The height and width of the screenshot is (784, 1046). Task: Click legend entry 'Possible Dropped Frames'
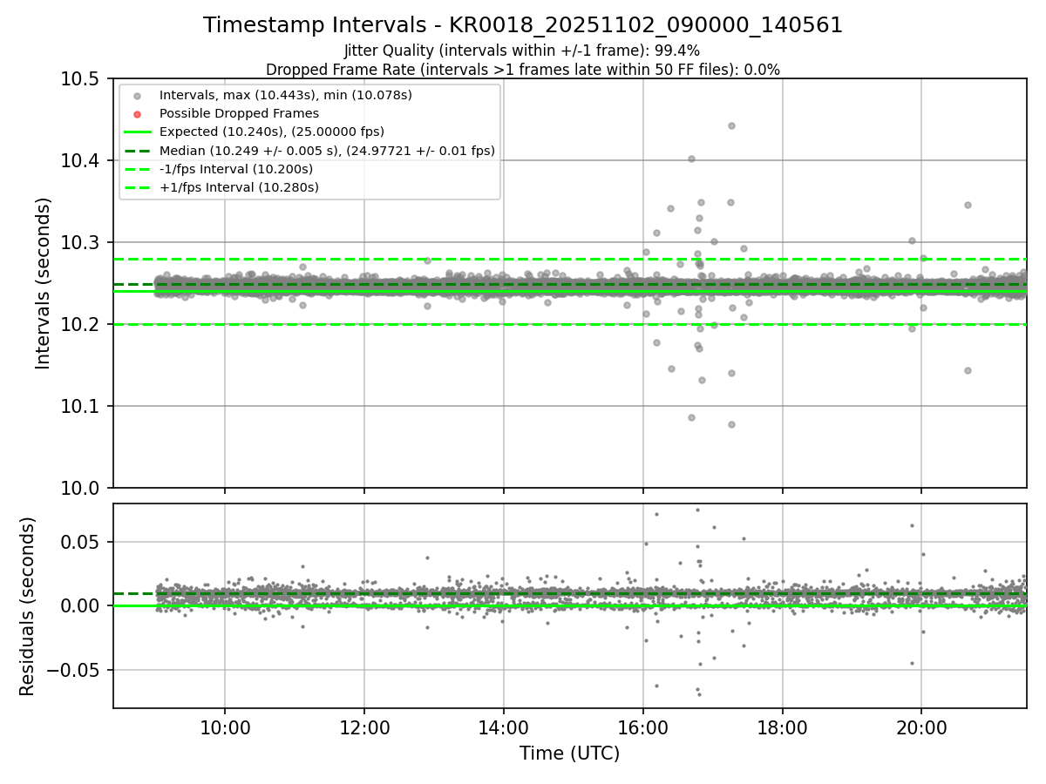[x=239, y=113]
